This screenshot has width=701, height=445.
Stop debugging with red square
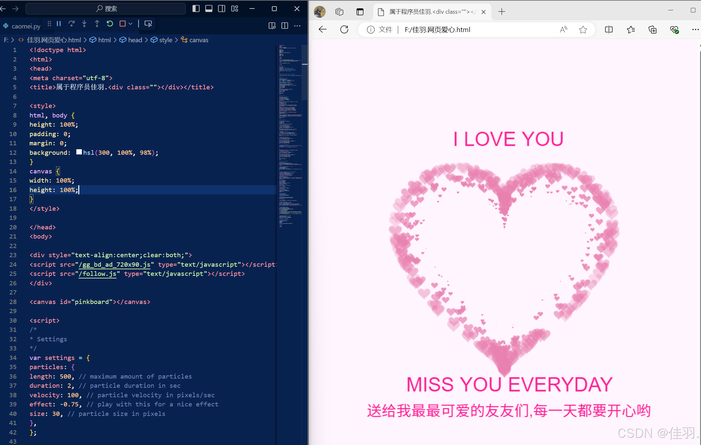[x=123, y=24]
